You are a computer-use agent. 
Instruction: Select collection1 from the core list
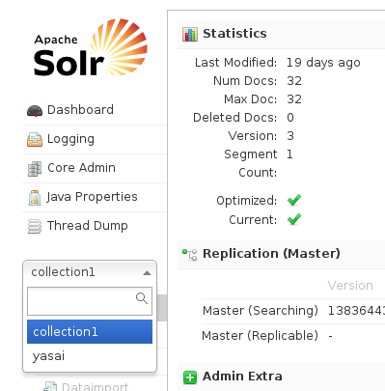90,331
